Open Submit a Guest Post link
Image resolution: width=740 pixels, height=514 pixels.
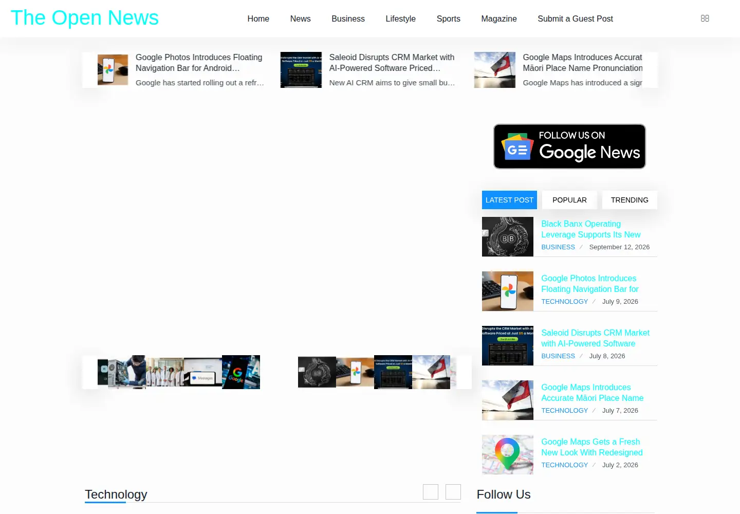coord(575,19)
